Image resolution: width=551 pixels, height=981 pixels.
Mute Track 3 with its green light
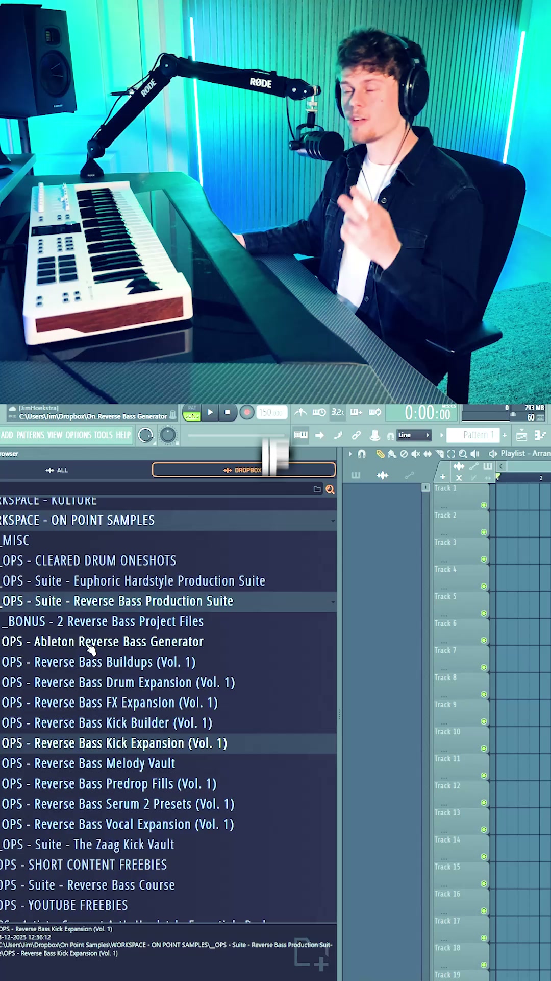coord(484,559)
